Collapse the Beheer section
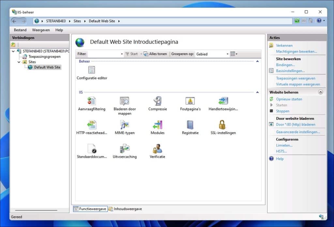This screenshot has width=334, height=227. tap(257, 61)
